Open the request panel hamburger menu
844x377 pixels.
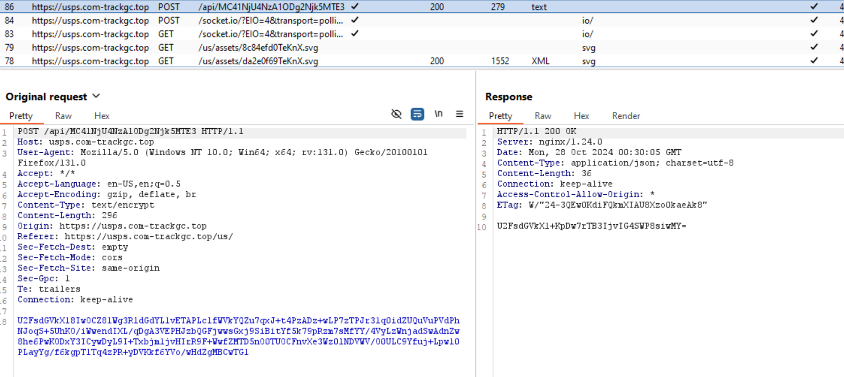[459, 114]
